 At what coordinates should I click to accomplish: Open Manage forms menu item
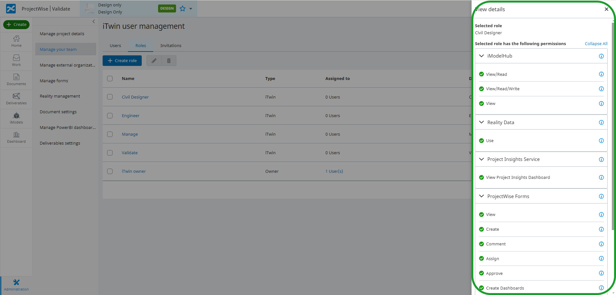click(x=66, y=81)
